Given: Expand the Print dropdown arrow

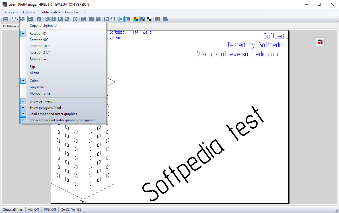Looking at the screenshot, I should point(18,19).
